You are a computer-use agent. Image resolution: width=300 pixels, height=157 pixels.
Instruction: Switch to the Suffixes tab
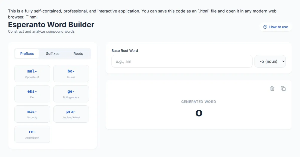tap(52, 54)
